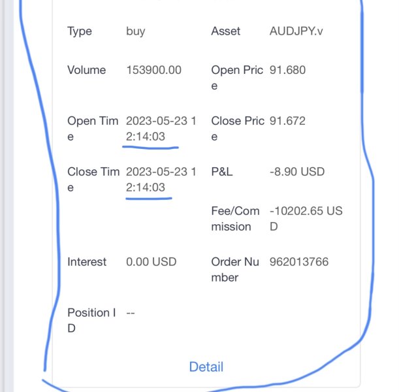Click the Volume field label
Image resolution: width=399 pixels, height=392 pixels.
(86, 70)
